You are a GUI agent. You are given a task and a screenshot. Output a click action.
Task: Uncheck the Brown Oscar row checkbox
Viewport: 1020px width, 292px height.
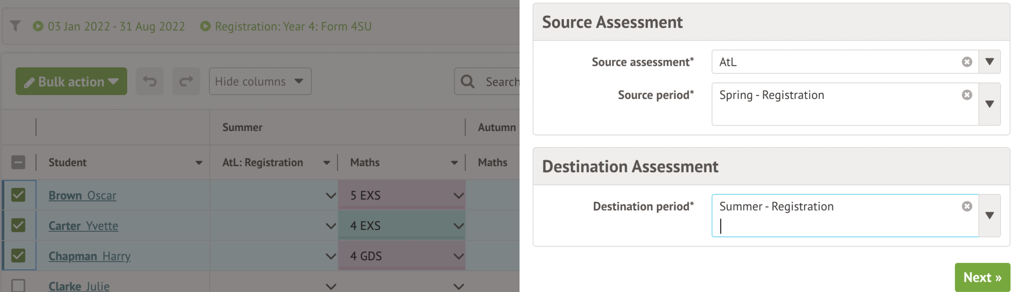click(x=18, y=195)
